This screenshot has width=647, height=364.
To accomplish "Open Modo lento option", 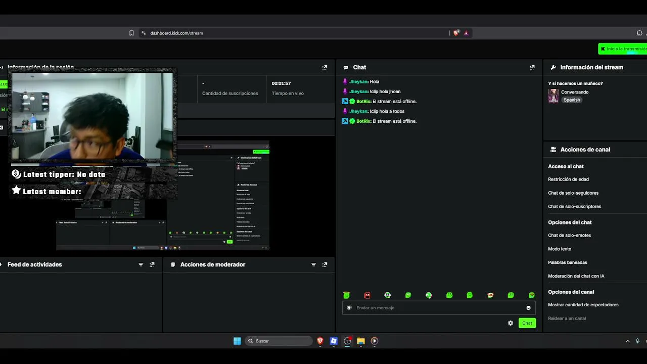I will tap(560, 249).
